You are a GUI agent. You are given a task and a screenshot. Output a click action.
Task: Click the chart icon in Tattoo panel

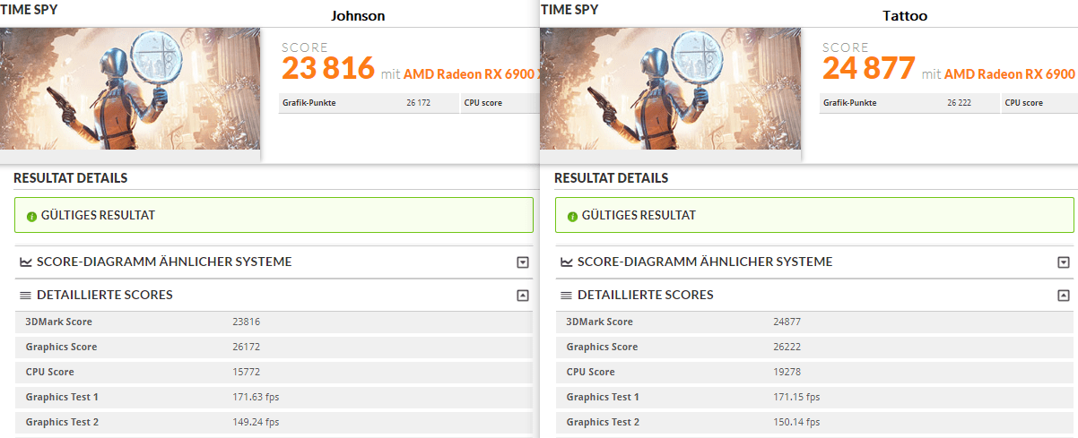click(x=567, y=262)
